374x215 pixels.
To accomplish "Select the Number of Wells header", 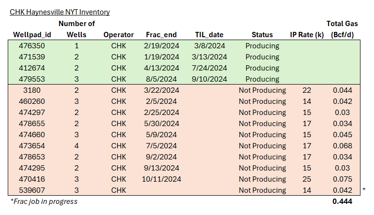I will click(x=76, y=29).
